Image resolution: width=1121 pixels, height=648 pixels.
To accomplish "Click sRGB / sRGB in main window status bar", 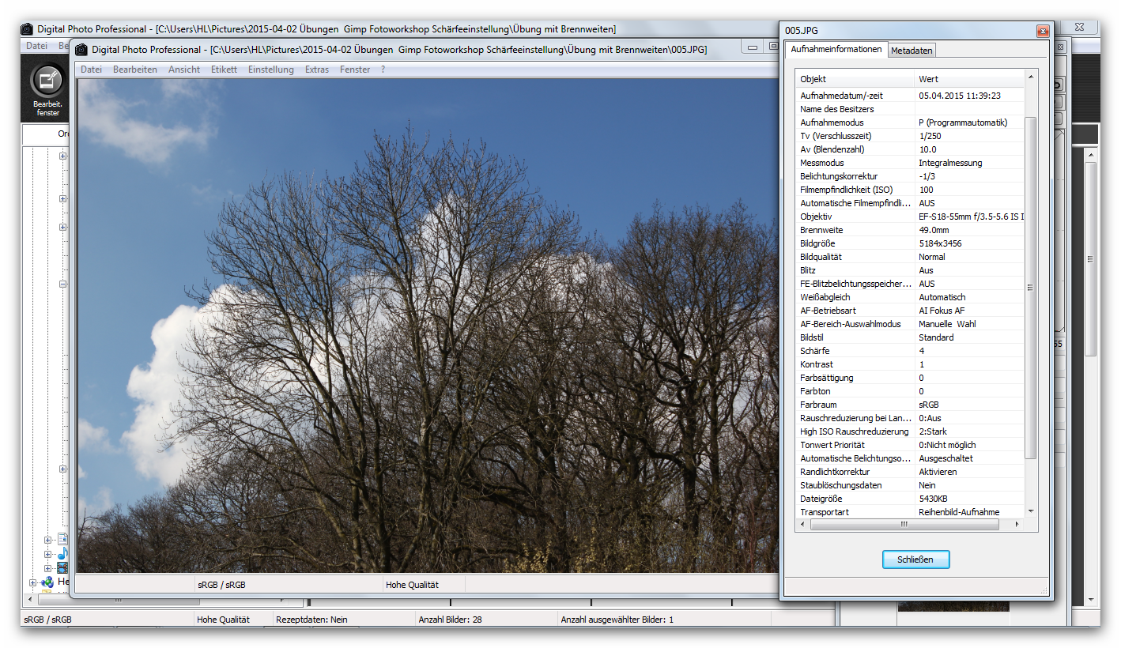I will (x=47, y=620).
